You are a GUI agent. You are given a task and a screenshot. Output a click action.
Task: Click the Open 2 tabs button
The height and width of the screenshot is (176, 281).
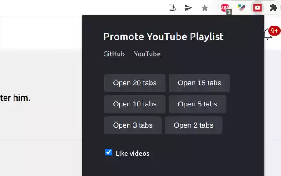(x=193, y=125)
